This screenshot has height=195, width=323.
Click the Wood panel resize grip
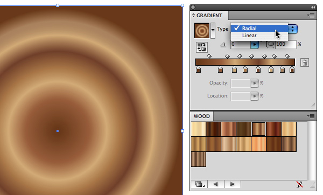click(x=313, y=185)
